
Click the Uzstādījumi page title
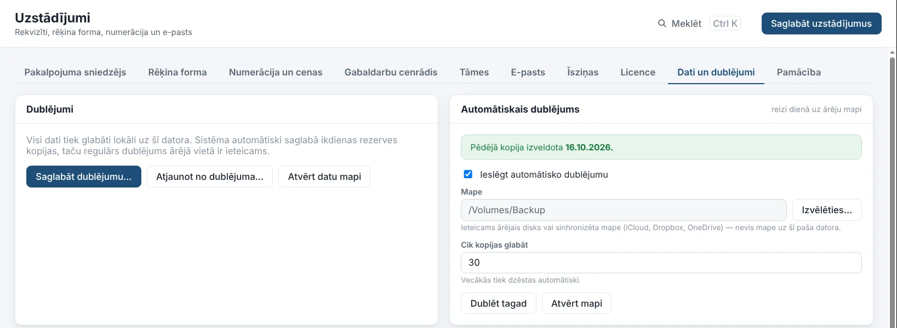pyautogui.click(x=53, y=17)
